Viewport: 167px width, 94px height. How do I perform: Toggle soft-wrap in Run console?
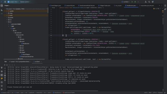pyautogui.click(x=5, y=73)
